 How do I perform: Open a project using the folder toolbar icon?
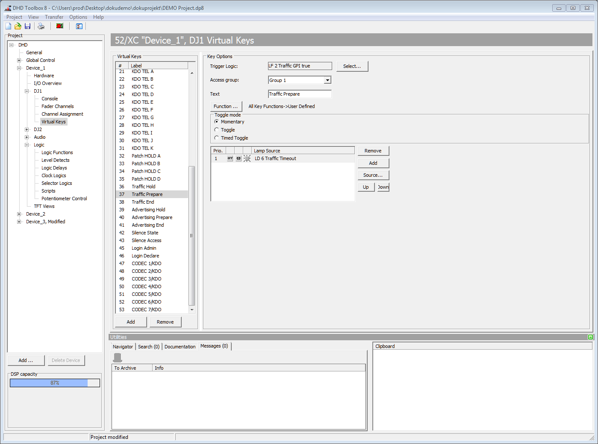(x=18, y=26)
